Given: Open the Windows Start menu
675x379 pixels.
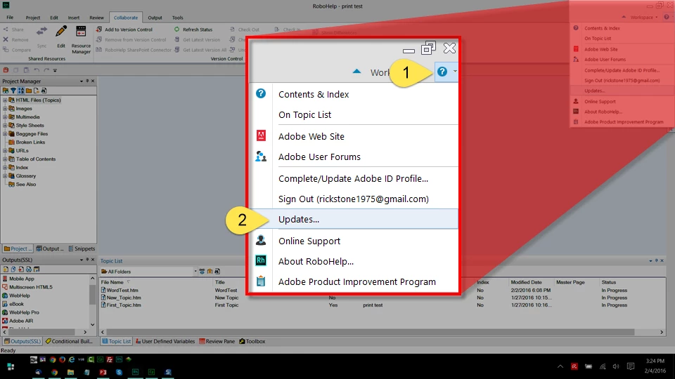Looking at the screenshot, I should tap(11, 366).
